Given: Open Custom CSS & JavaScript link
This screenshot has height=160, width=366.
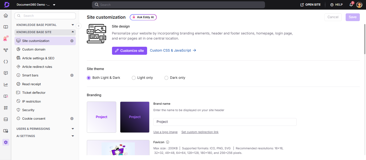Looking at the screenshot, I should pos(173,50).
